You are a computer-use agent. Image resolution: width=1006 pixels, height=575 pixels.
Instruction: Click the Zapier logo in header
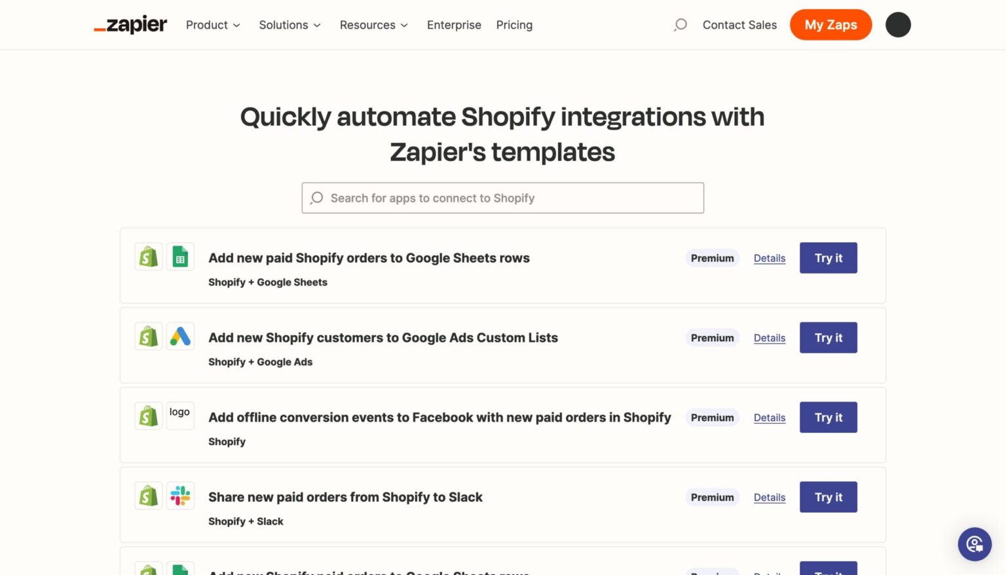(130, 25)
